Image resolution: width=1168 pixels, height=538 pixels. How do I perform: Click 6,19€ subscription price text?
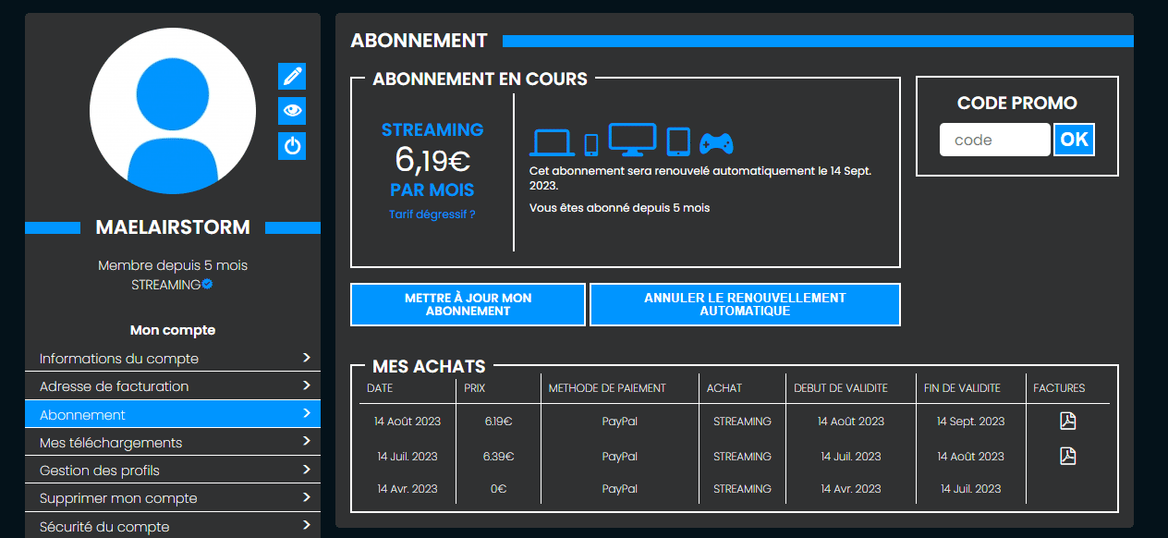point(432,160)
